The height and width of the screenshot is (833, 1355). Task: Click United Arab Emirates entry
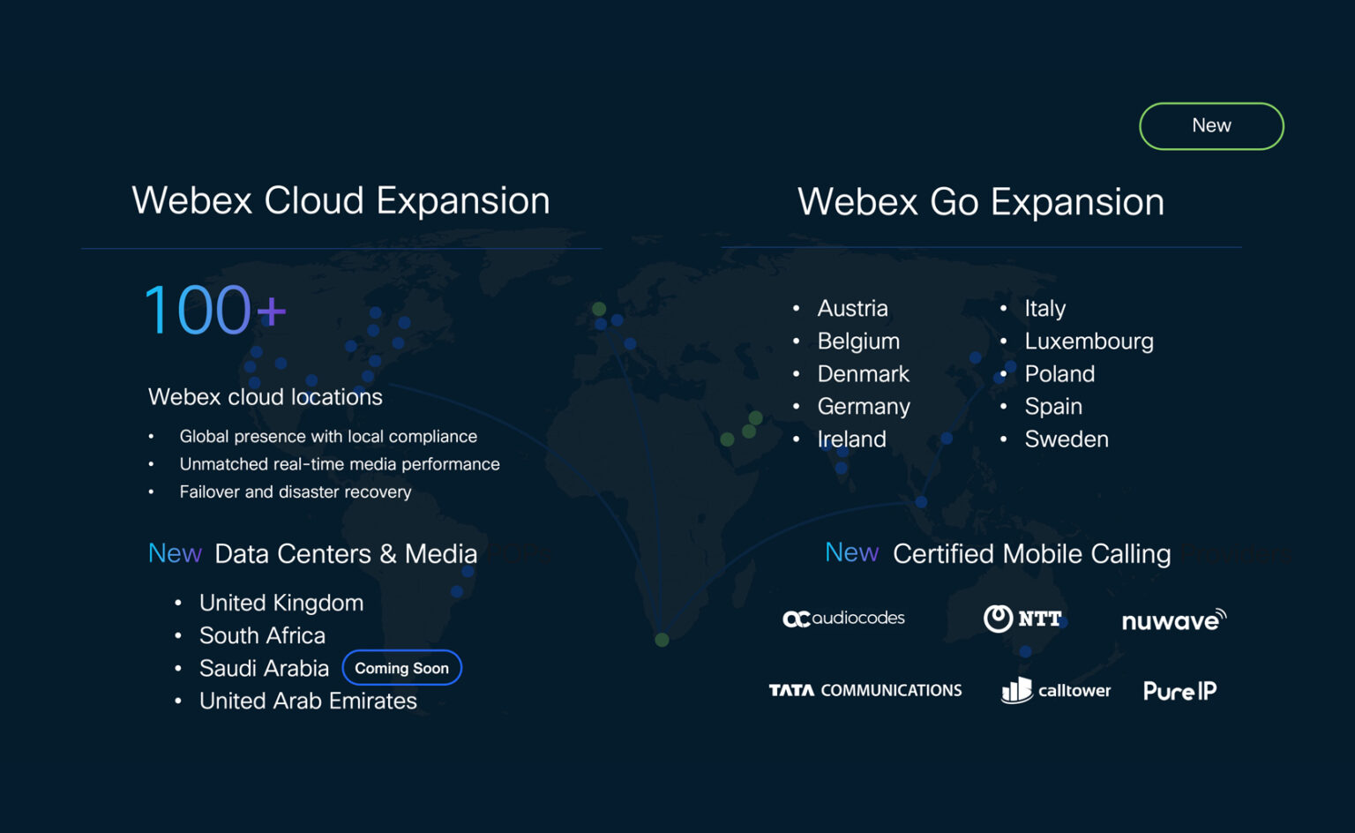[308, 701]
